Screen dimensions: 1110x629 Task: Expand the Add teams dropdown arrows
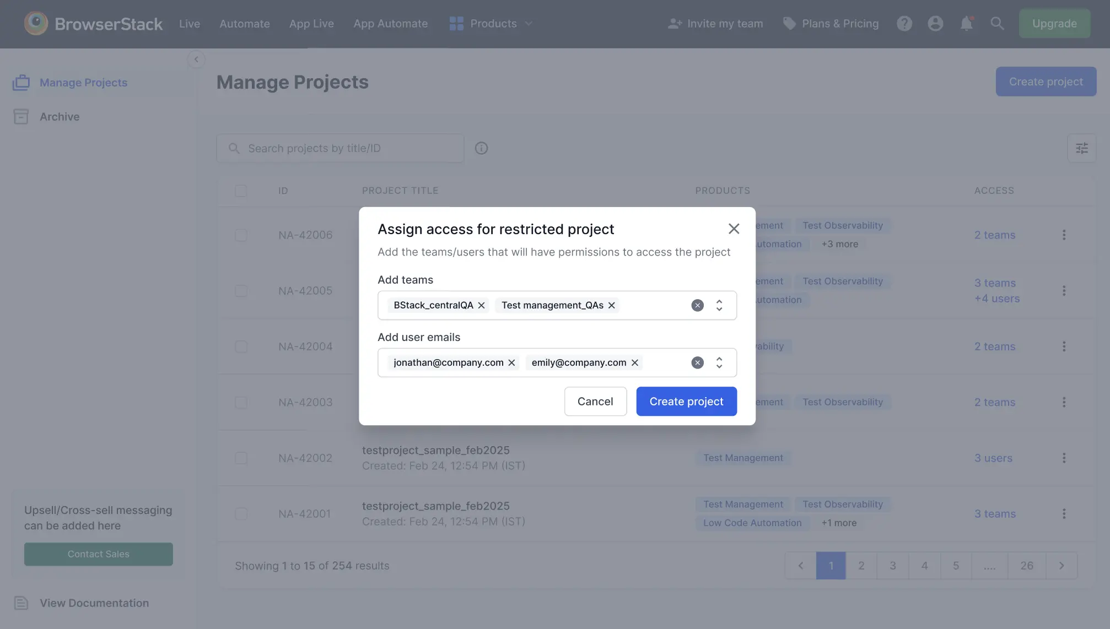719,305
